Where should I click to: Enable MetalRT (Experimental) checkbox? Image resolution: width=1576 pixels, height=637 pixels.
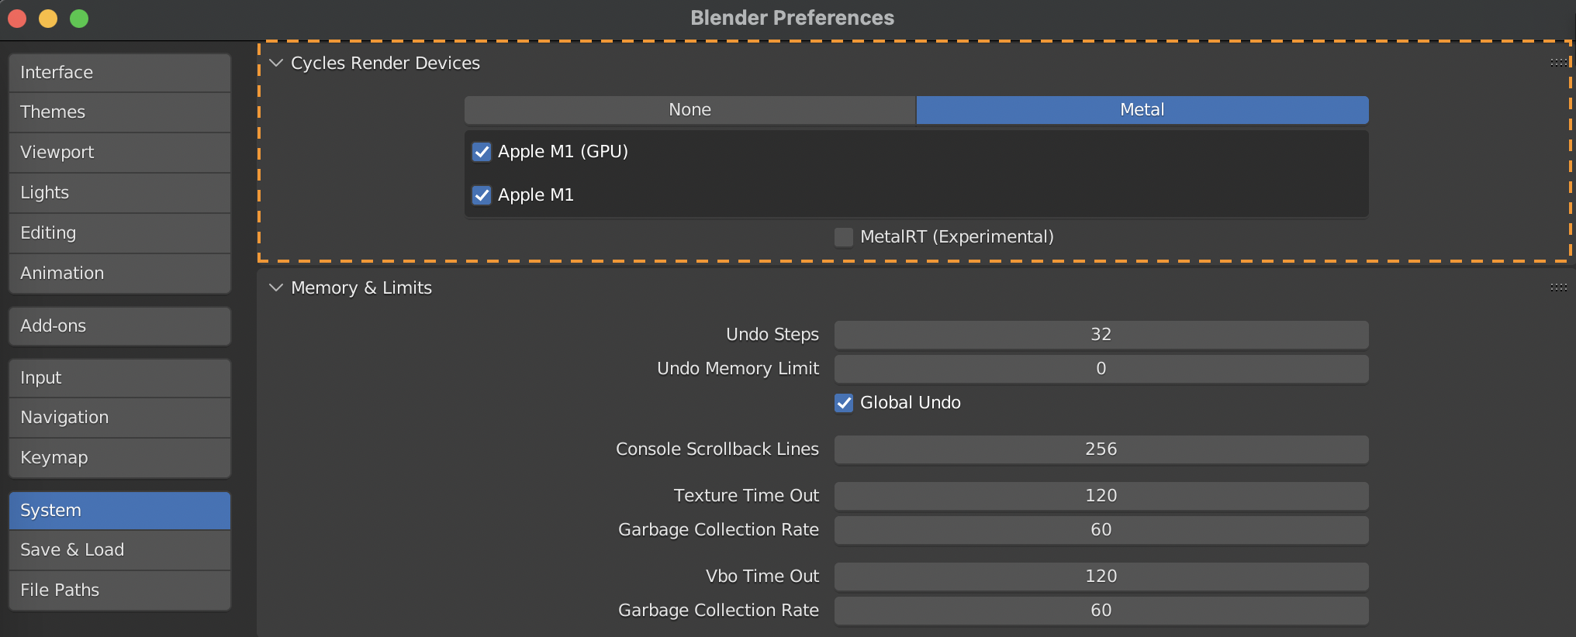coord(844,237)
